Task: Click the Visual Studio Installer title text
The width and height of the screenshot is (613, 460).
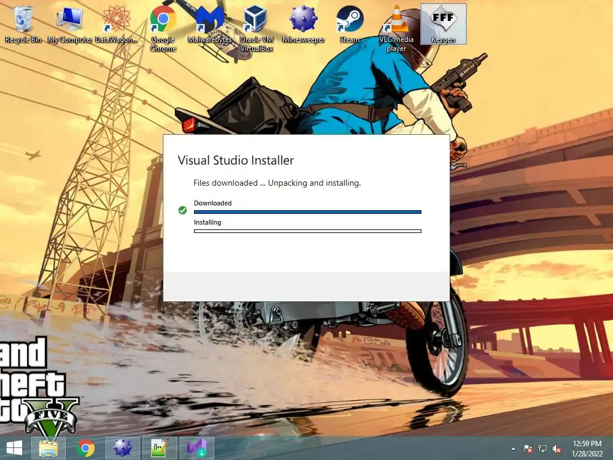Action: click(236, 161)
